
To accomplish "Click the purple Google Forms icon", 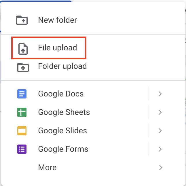I will (22, 149).
